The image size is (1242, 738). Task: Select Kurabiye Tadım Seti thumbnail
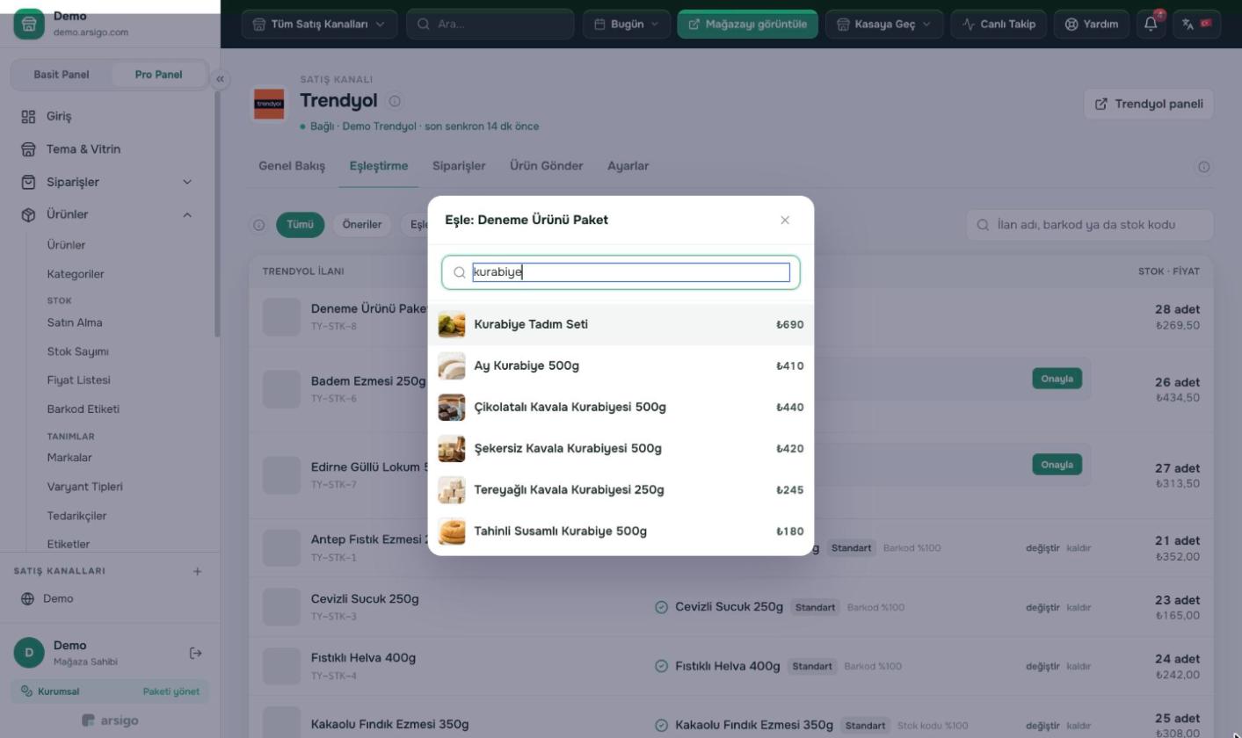click(x=452, y=324)
